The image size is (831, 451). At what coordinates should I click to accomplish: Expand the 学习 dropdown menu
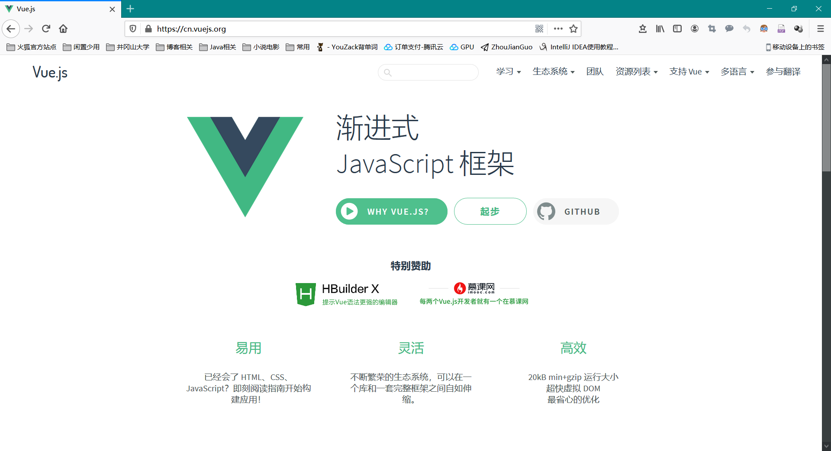(x=508, y=72)
